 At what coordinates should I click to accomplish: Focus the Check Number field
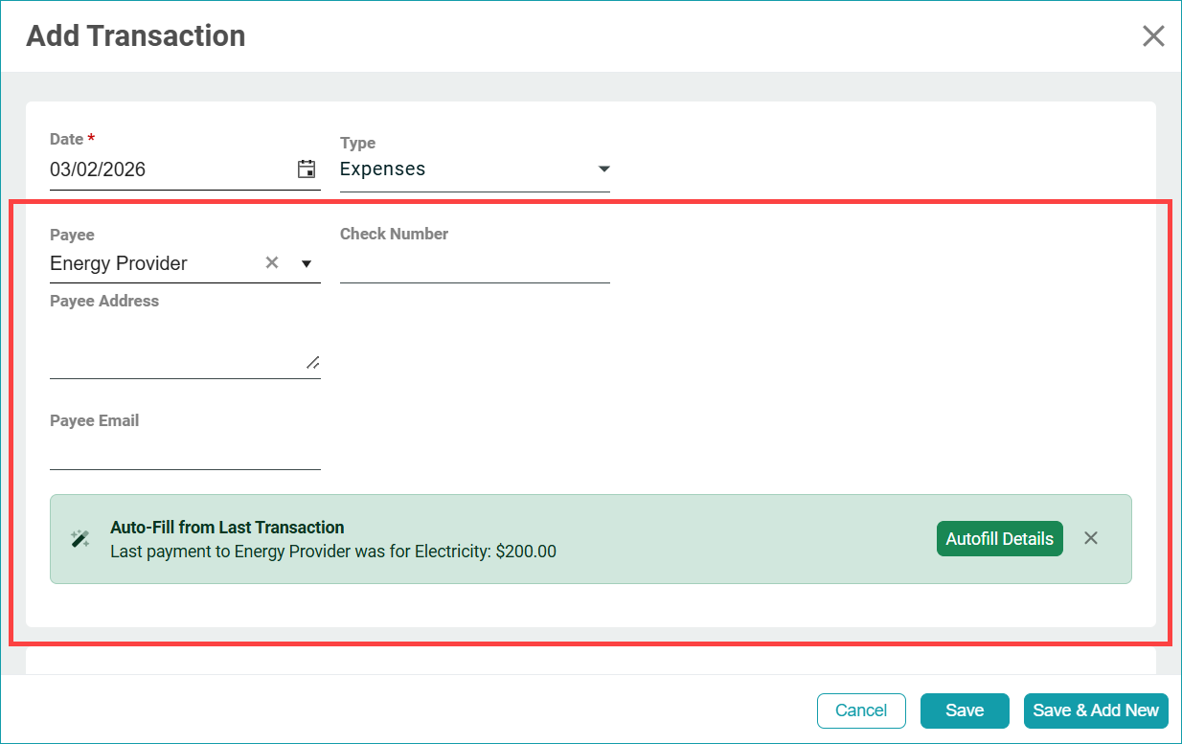click(474, 264)
